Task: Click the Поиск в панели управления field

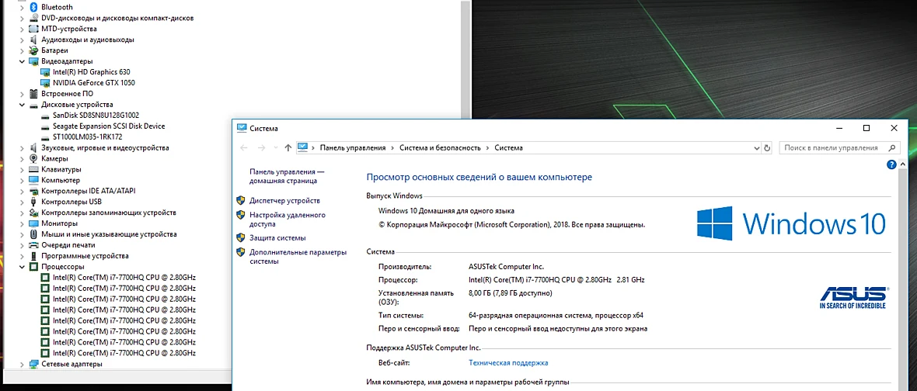Action: point(839,148)
